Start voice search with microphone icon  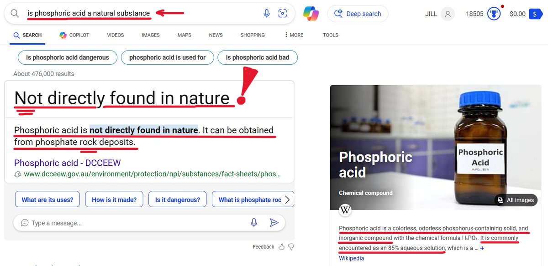[267, 14]
